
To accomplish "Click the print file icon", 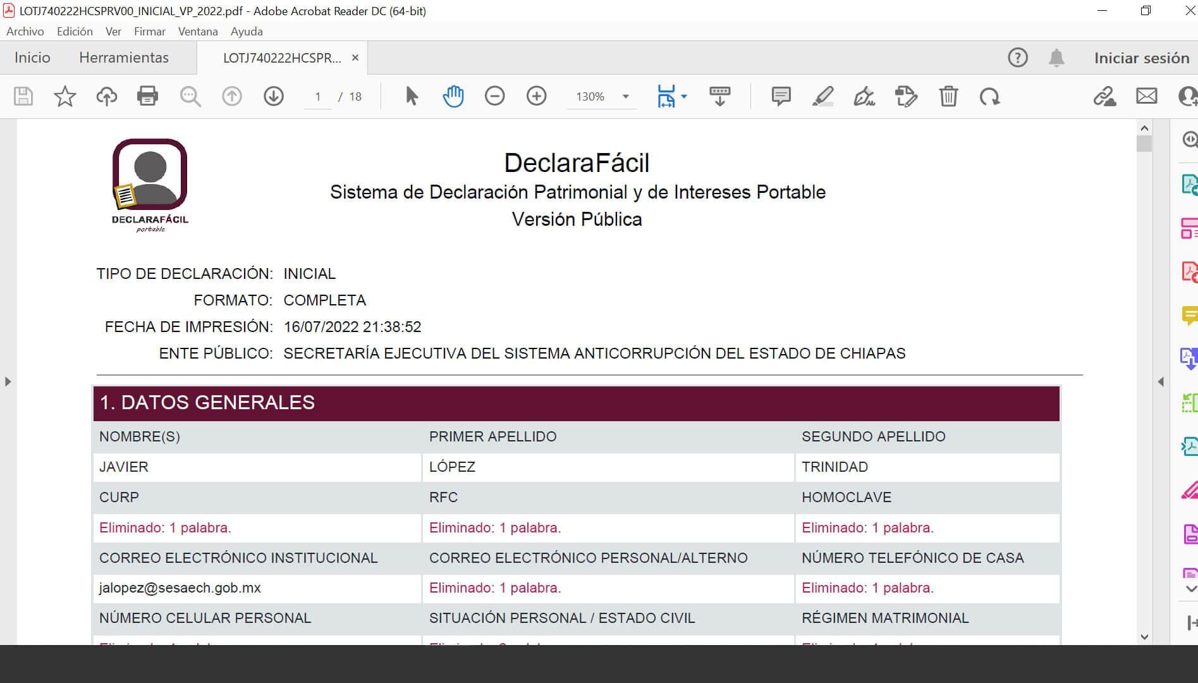I will tap(147, 96).
